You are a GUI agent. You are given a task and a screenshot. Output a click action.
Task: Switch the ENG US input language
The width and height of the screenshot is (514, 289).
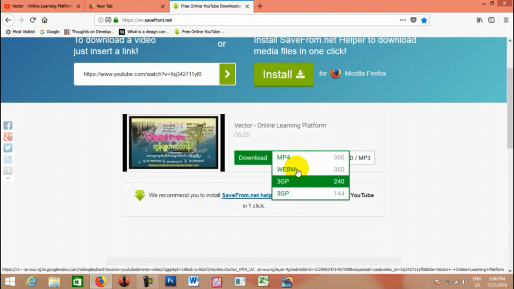pyautogui.click(x=477, y=282)
